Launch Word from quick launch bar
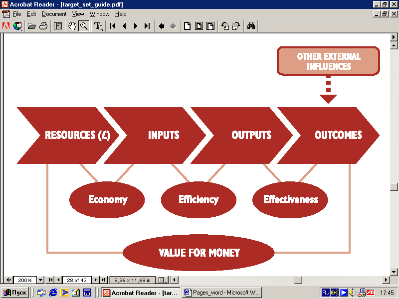Image resolution: width=399 pixels, height=299 pixels. 87,293
